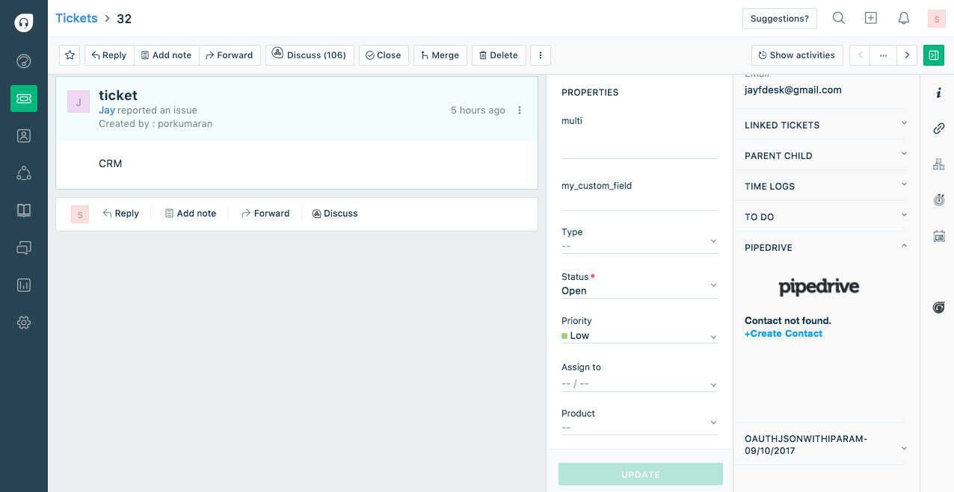
Task: Open more actions menu in ticket toolbar
Action: pyautogui.click(x=541, y=55)
